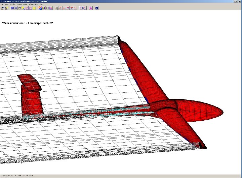Click the nested purple squares icon
This screenshot has height=182, width=242.
click(x=51, y=8)
